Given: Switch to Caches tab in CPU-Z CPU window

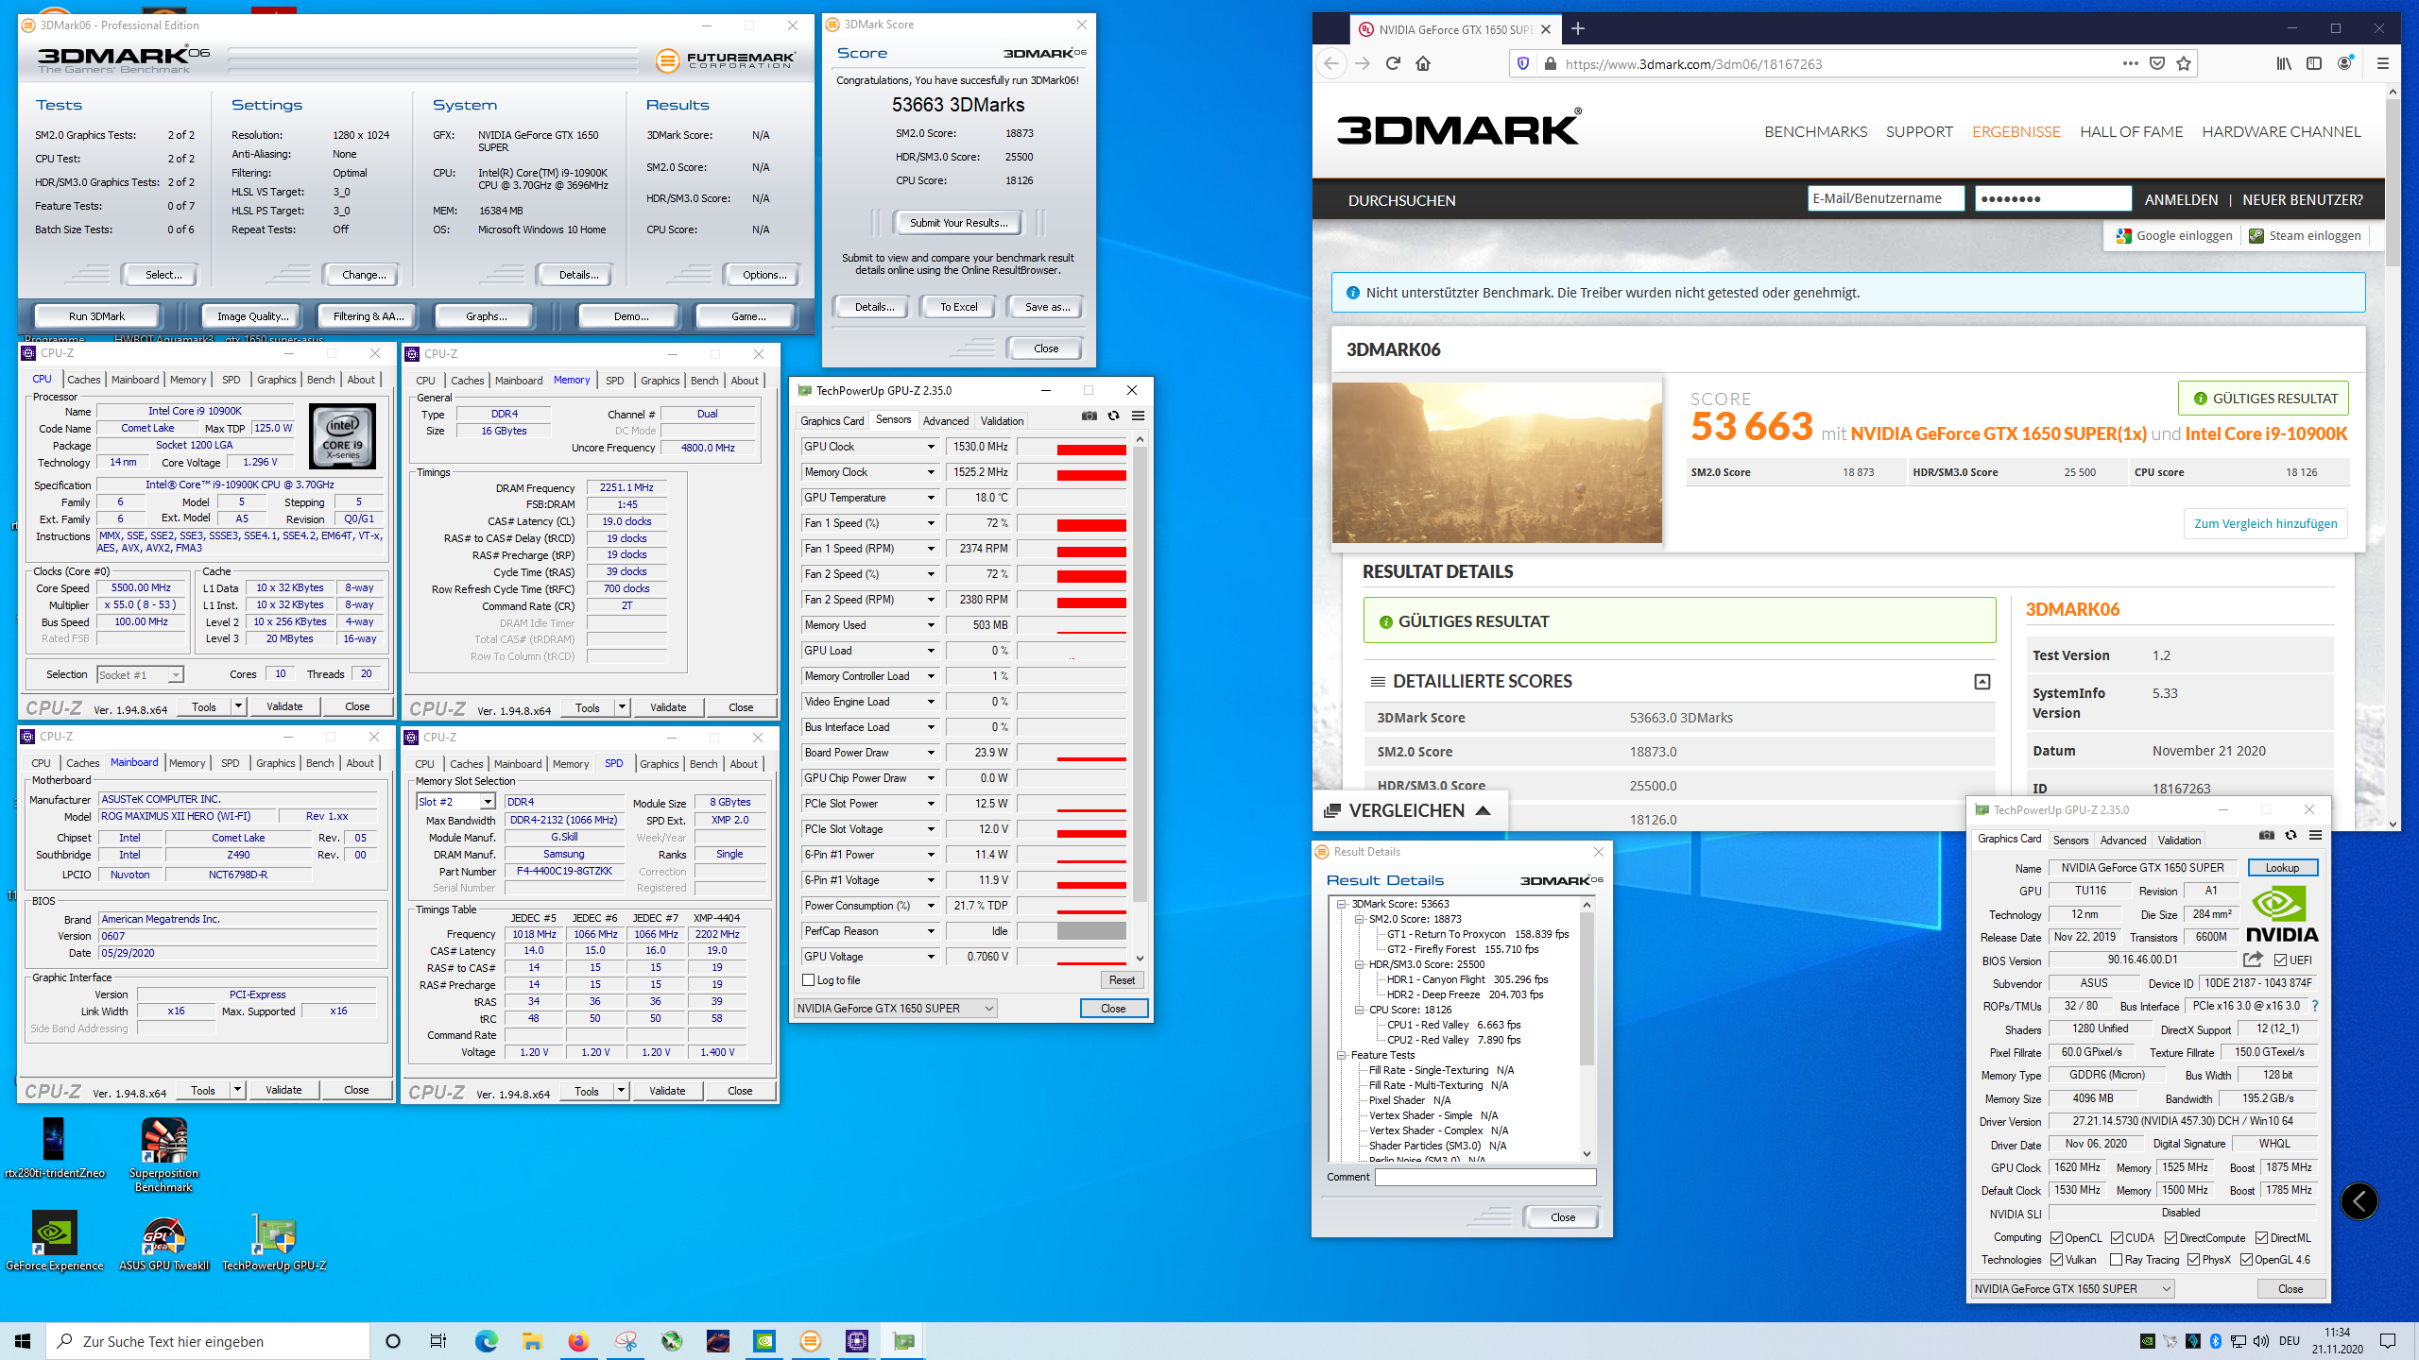Looking at the screenshot, I should coord(84,379).
